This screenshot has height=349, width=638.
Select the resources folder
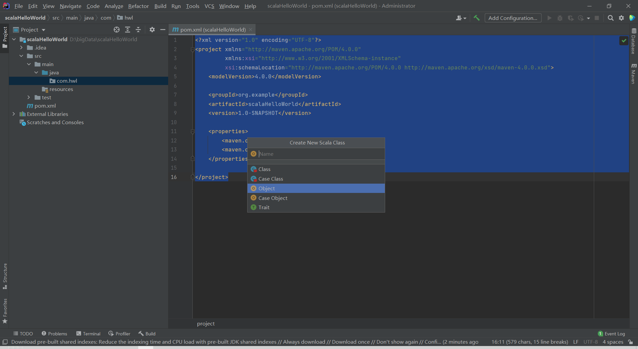(x=61, y=89)
